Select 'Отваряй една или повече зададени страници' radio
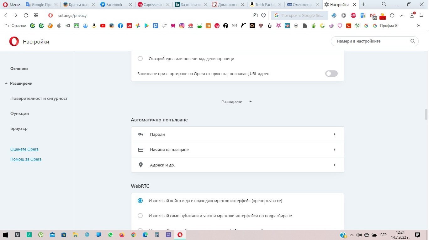This screenshot has height=240, width=429. [x=140, y=59]
